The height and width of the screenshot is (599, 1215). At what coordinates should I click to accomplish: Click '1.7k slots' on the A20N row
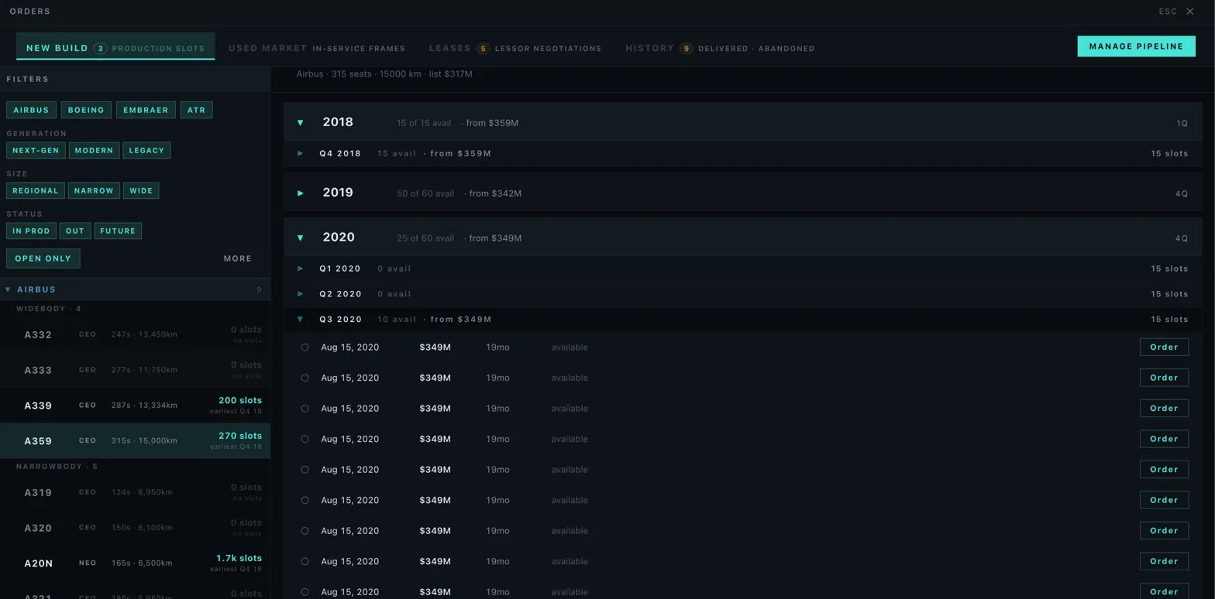pos(239,558)
